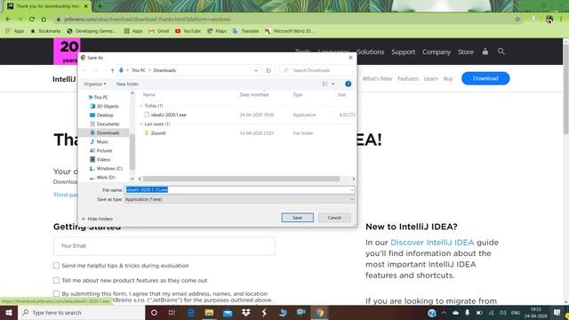The height and width of the screenshot is (320, 569).
Task: Switch to Chrome on the taskbar
Action: point(319,312)
